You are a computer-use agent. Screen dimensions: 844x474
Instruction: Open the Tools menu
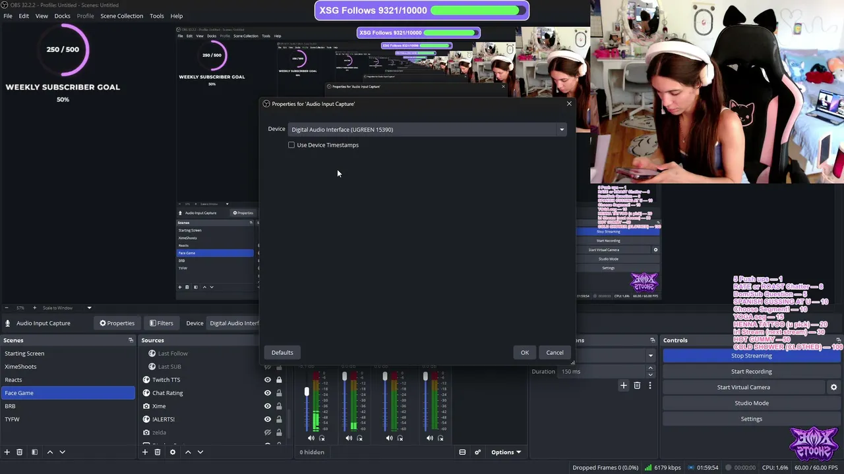point(157,16)
